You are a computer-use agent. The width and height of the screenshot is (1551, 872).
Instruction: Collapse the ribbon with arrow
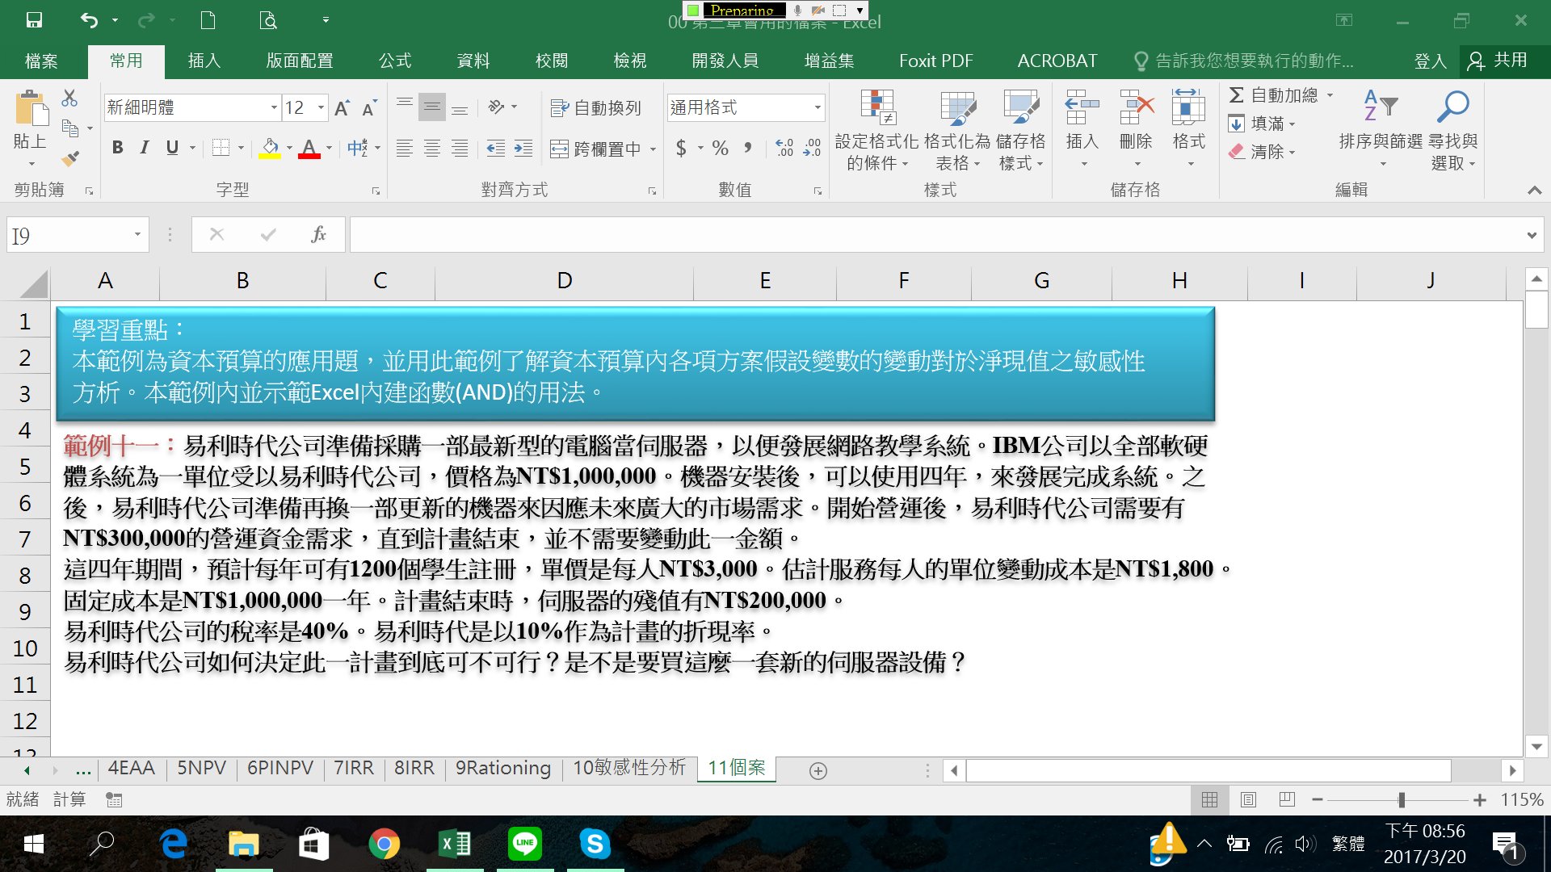pyautogui.click(x=1534, y=191)
